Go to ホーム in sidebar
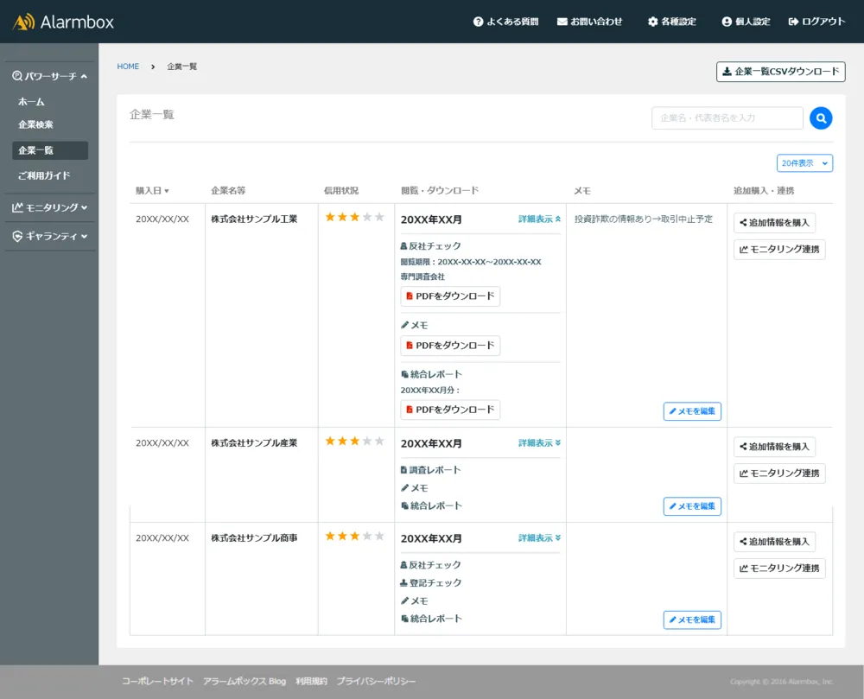The image size is (864, 699). 31,102
